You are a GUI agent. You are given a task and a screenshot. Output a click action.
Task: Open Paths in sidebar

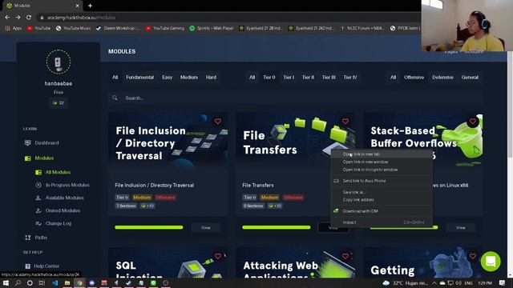tap(41, 238)
